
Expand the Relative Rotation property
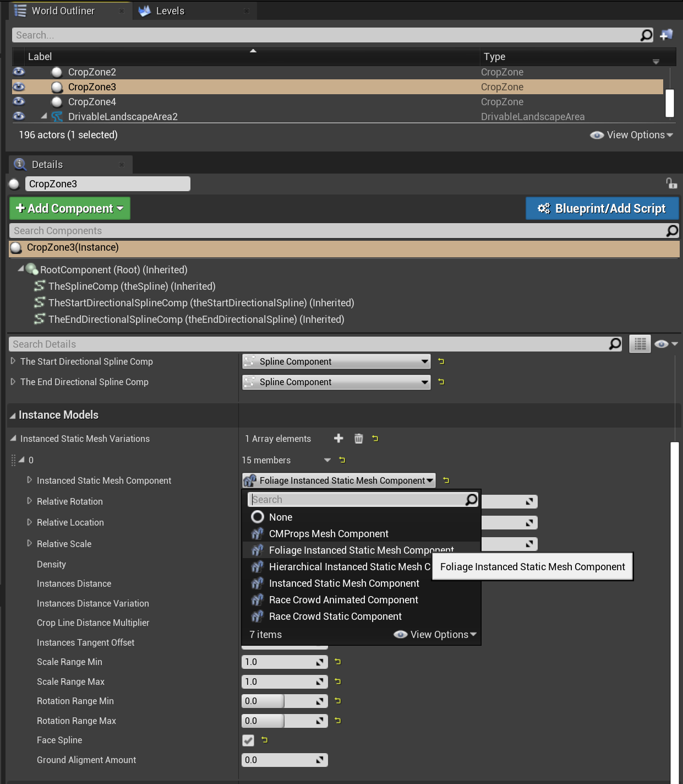point(30,501)
